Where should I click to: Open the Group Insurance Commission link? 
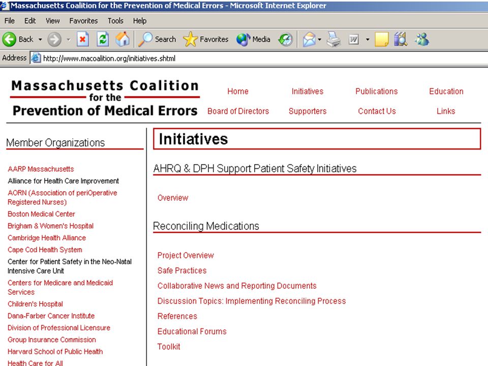pyautogui.click(x=52, y=340)
